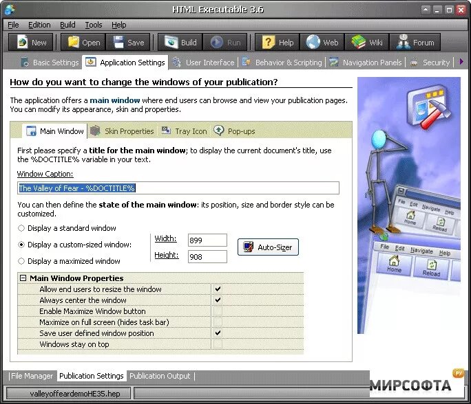The image size is (471, 404).
Task: Click the New project toolbar icon
Action: click(x=23, y=43)
